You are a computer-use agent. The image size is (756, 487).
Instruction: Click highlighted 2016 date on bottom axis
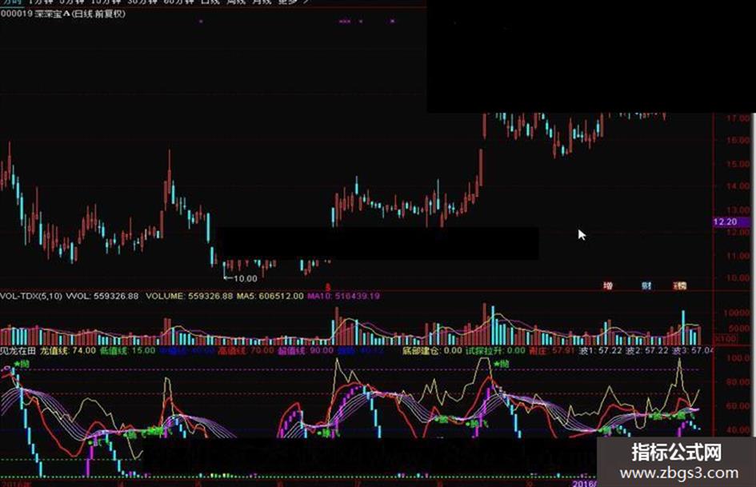click(x=584, y=483)
